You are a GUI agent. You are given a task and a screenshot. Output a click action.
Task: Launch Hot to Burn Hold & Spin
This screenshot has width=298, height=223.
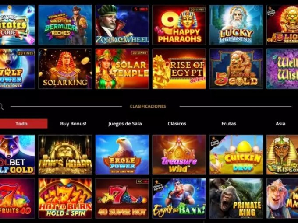click(65, 198)
